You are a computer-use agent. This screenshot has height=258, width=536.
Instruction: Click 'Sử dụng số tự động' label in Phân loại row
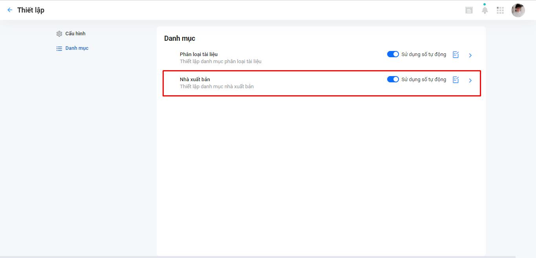coord(424,55)
